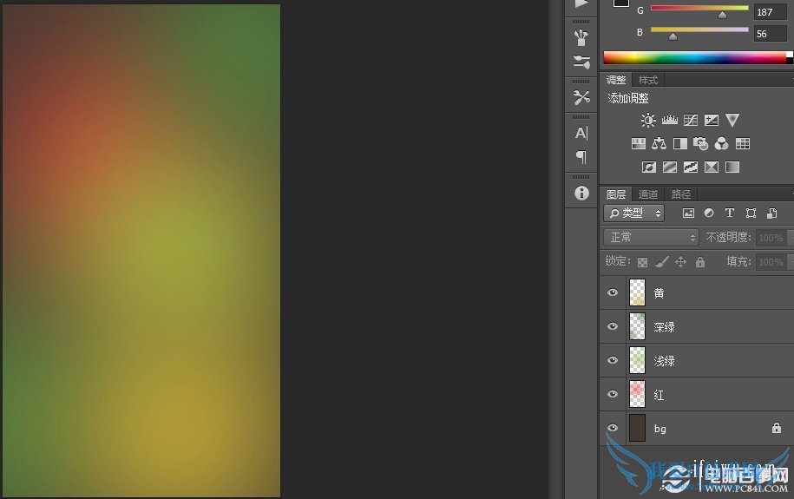The height and width of the screenshot is (499, 794).
Task: Open the 正常 blend mode dropdown
Action: coord(651,238)
